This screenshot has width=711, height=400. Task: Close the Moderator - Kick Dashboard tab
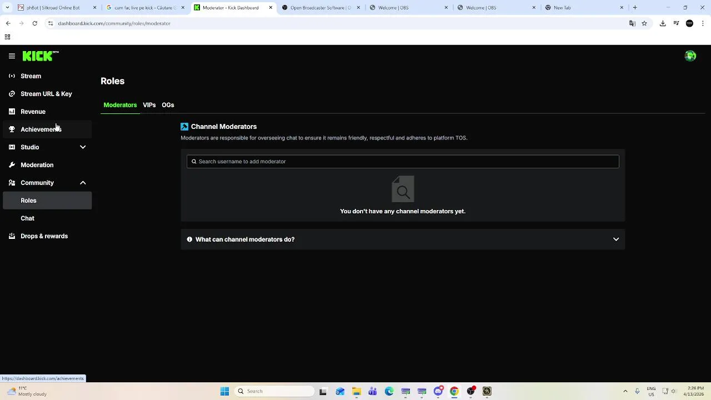(x=271, y=8)
